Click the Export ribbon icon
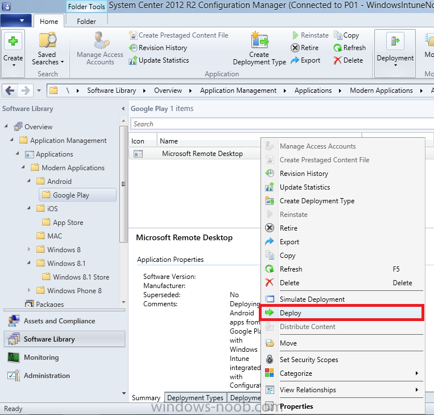 295,60
